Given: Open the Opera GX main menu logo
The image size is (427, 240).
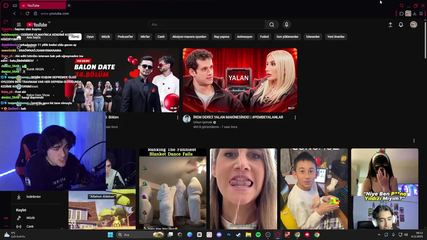Looking at the screenshot, I should [6, 6].
